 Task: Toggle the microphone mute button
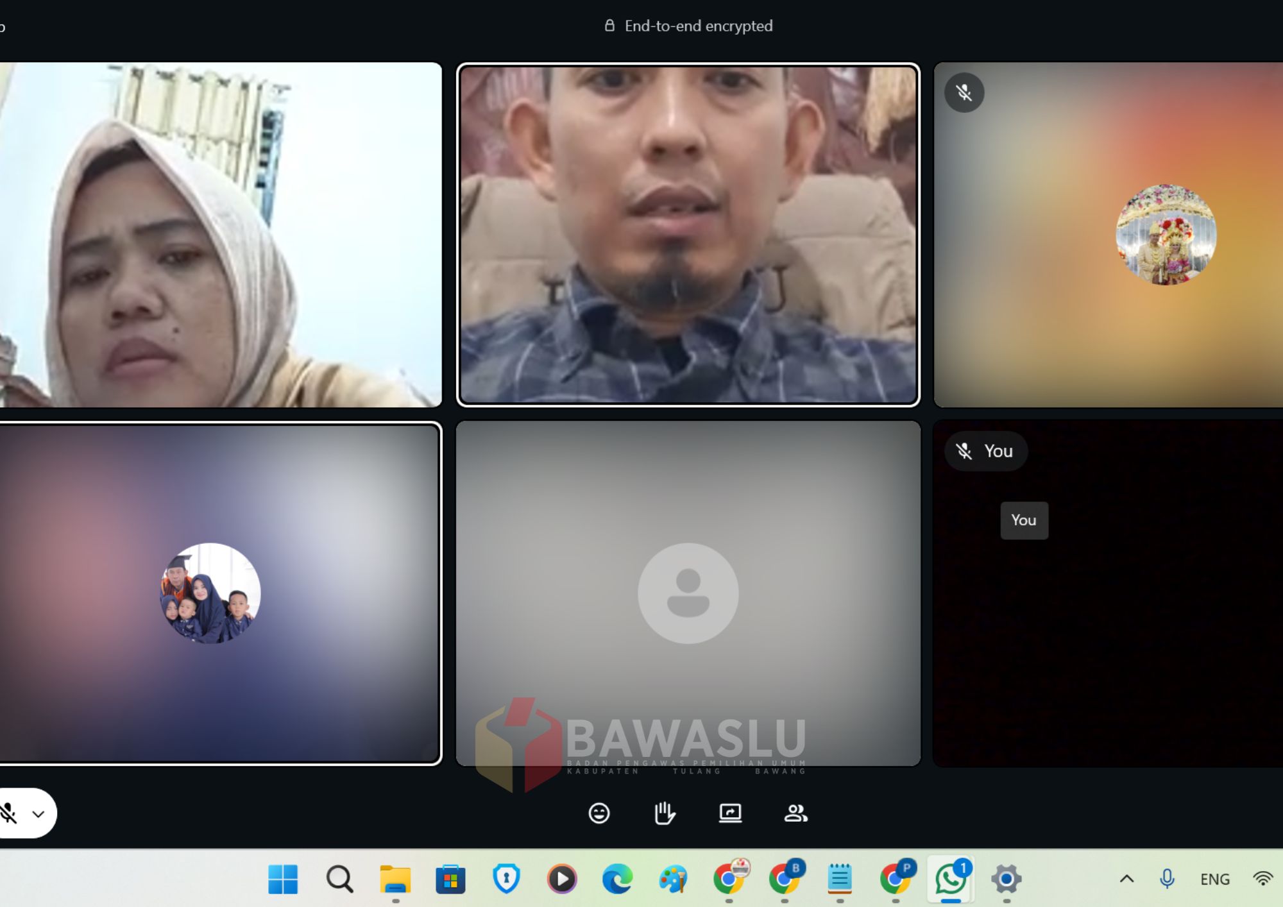[x=9, y=813]
